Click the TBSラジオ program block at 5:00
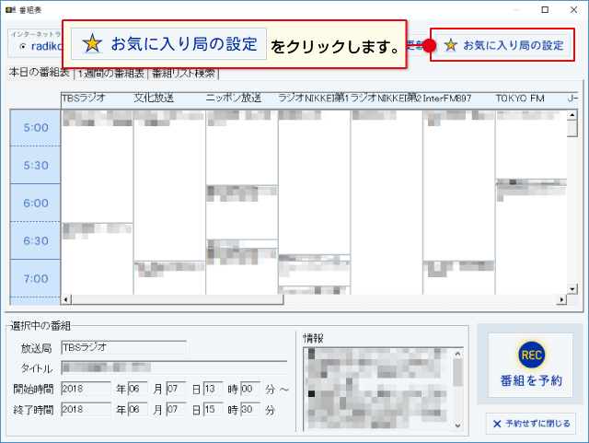Screen dimensions: 589x443 (x=97, y=166)
